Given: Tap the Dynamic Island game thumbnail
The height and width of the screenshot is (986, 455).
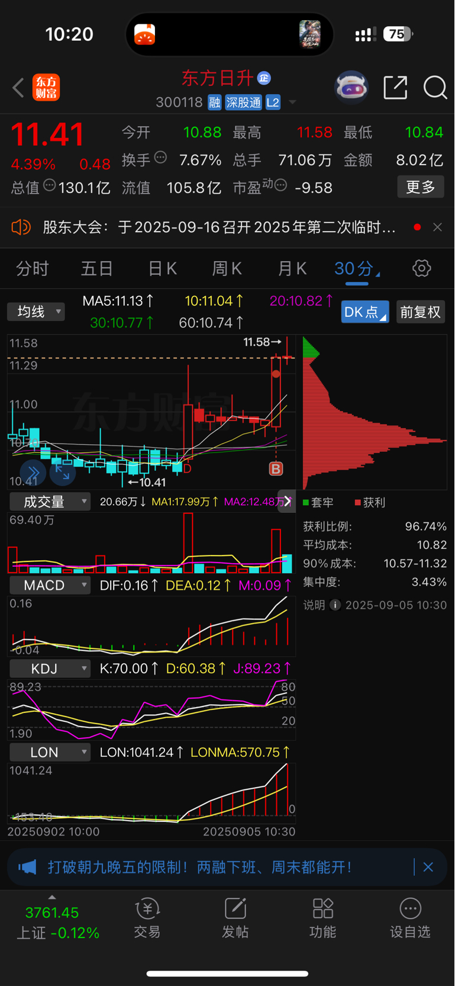Looking at the screenshot, I should pos(309,34).
